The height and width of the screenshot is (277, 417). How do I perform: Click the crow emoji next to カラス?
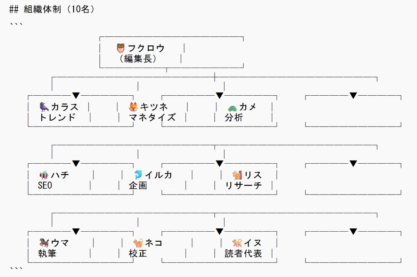pyautogui.click(x=44, y=106)
